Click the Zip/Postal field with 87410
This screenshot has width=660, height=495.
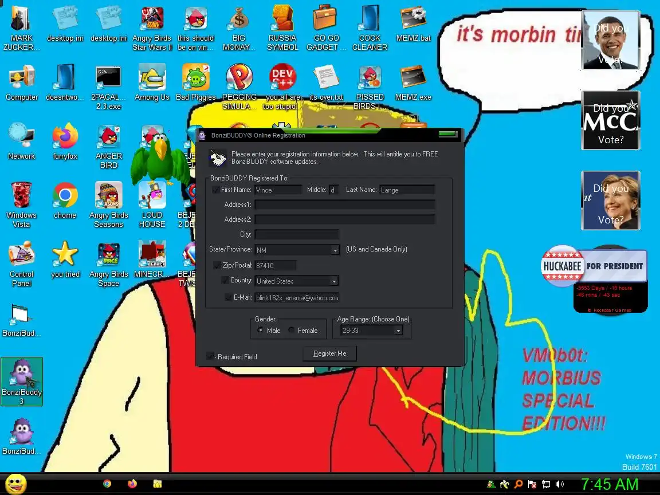(x=276, y=265)
